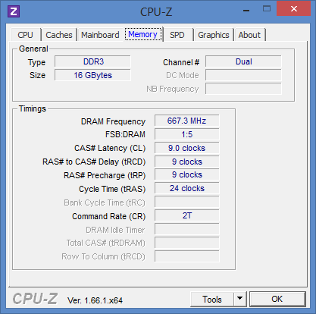Click the 16 GBytes size field
The height and width of the screenshot is (314, 316).
click(92, 75)
